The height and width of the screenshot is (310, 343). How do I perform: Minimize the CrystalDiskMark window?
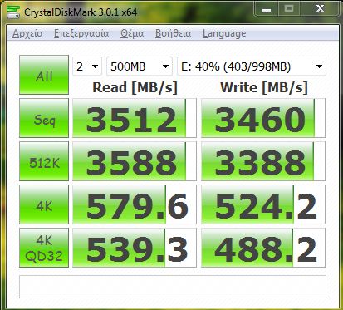266,9
